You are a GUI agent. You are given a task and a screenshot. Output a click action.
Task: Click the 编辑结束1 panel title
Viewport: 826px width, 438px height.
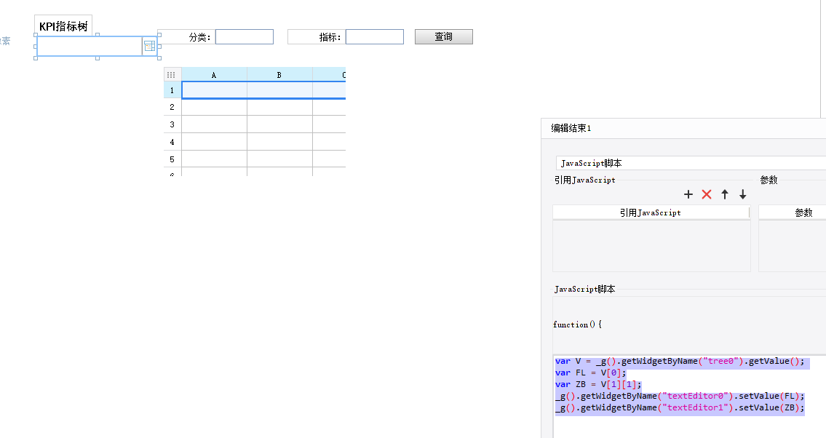coord(571,128)
